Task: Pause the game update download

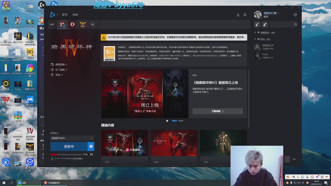Action: (91, 154)
